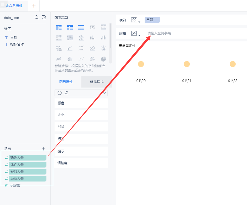Select the 记录数 indicator field

point(15,186)
